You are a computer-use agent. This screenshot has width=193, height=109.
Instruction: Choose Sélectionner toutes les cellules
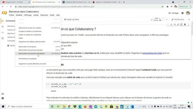(38, 28)
